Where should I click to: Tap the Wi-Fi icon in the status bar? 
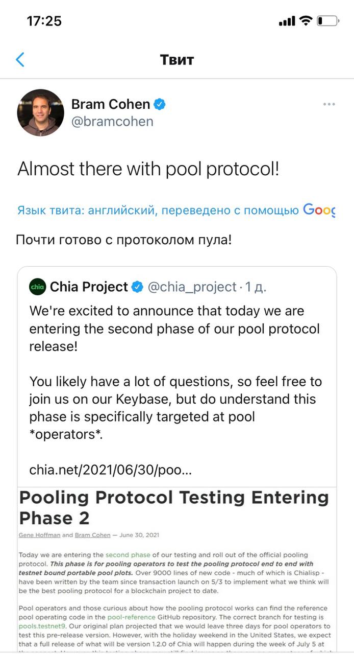(306, 21)
